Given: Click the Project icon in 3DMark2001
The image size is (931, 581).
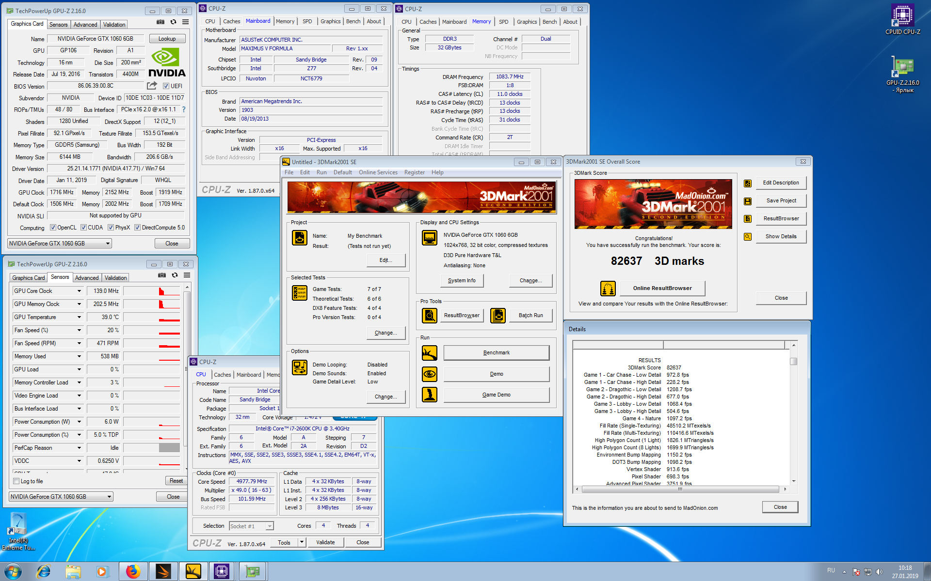Looking at the screenshot, I should tap(300, 238).
